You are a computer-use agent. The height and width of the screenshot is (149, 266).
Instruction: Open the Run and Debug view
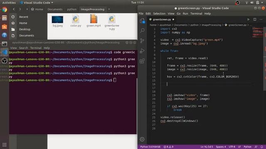coord(142,50)
